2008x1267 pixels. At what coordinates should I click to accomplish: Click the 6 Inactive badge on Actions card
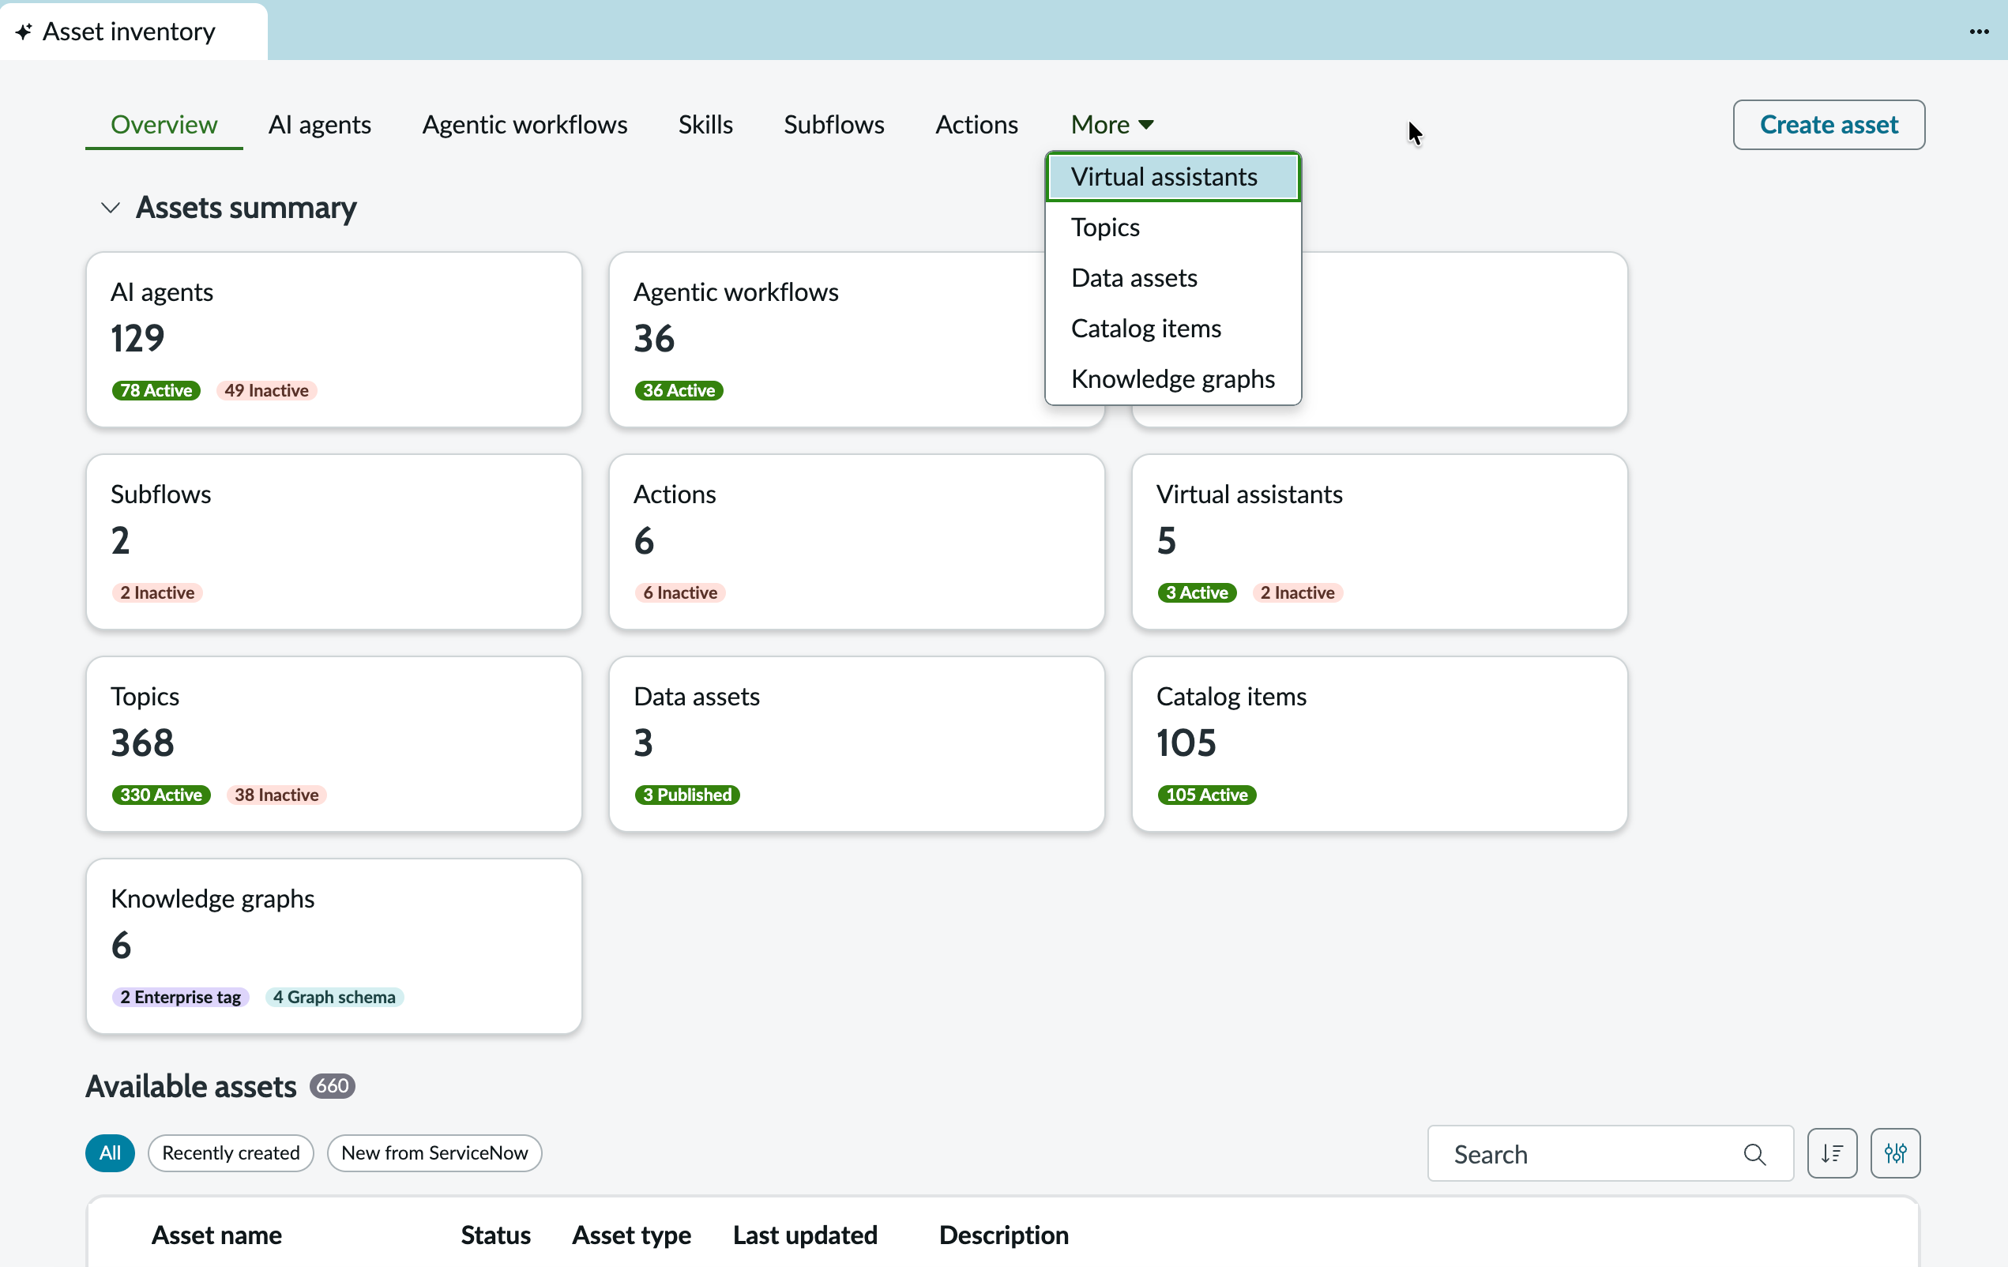pyautogui.click(x=680, y=592)
